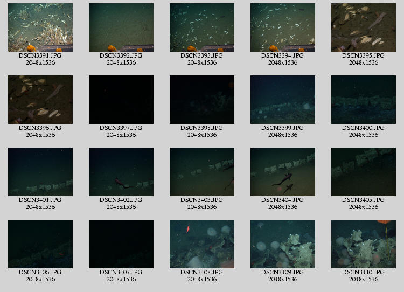
Task: Select the DSCN3392.JPG thumbnail image
Action: pos(121,27)
